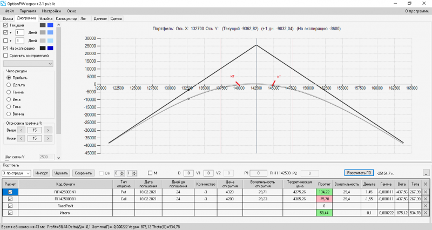Click left panel scrollbar down arrow
Screen dimensions: 432x230
coord(58,158)
